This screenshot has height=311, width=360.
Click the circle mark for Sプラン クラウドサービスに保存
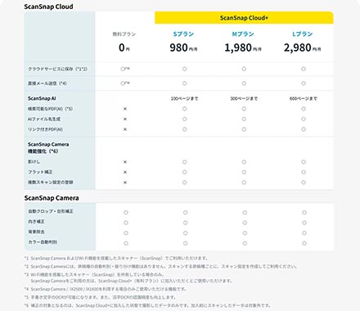(x=185, y=69)
